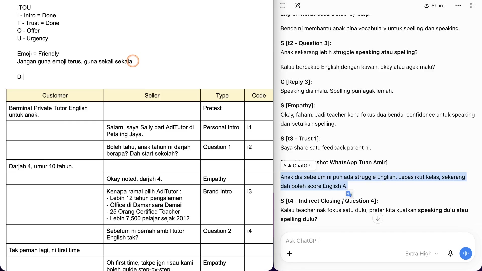The image size is (482, 271).
Task: Add an attachment using the plus icon
Action: [290, 254]
